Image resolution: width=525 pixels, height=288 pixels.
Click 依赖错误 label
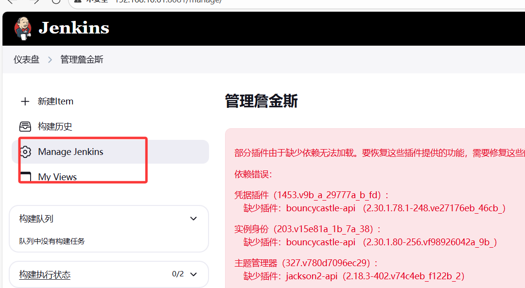253,174
